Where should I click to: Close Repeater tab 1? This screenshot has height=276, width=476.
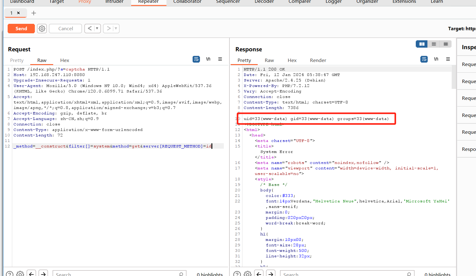[x=18, y=13]
